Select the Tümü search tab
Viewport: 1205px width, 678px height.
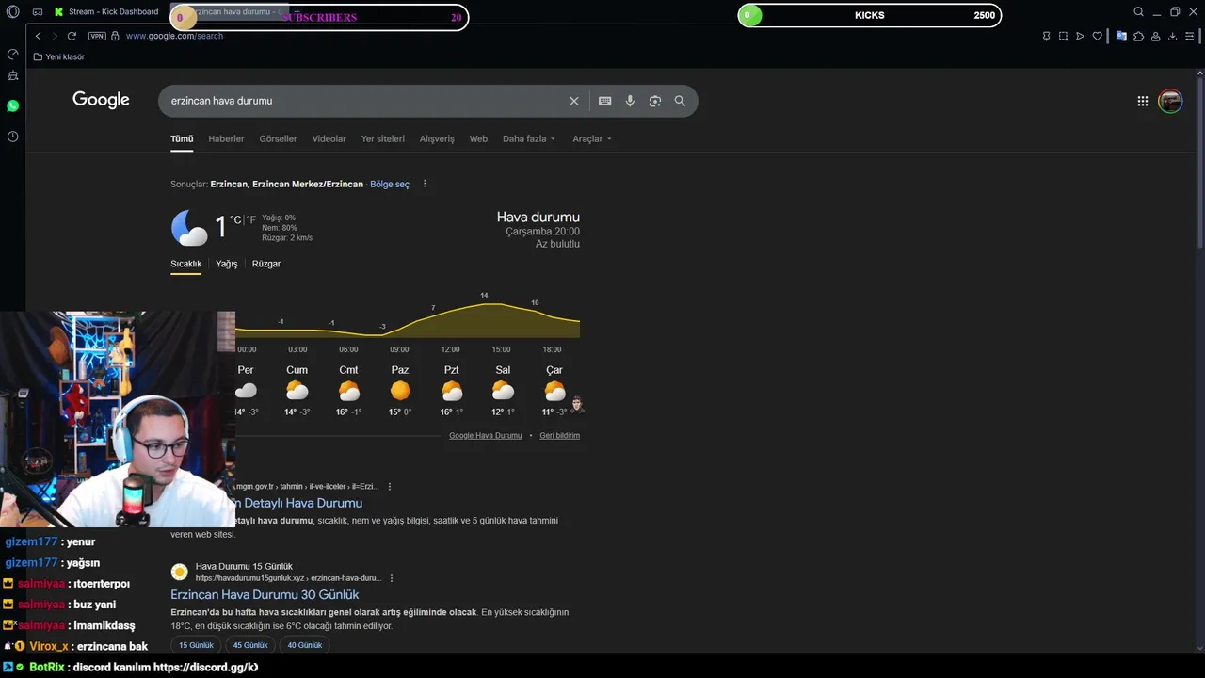point(182,138)
